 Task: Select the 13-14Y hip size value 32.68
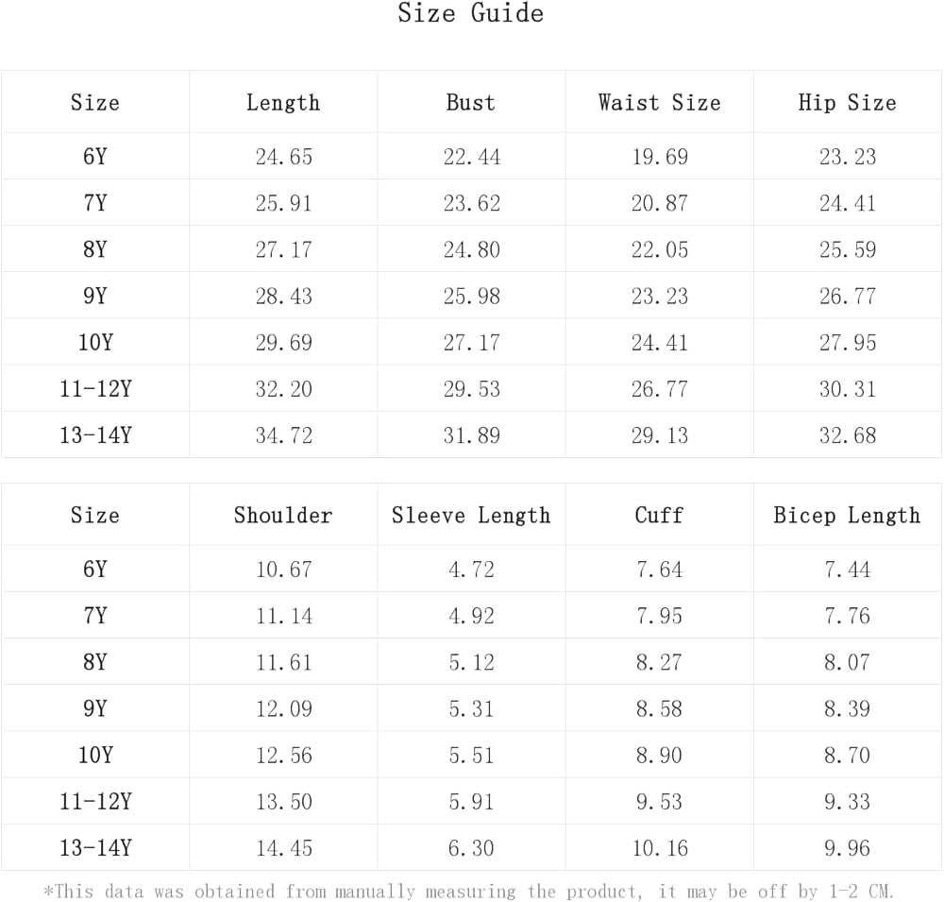(847, 436)
